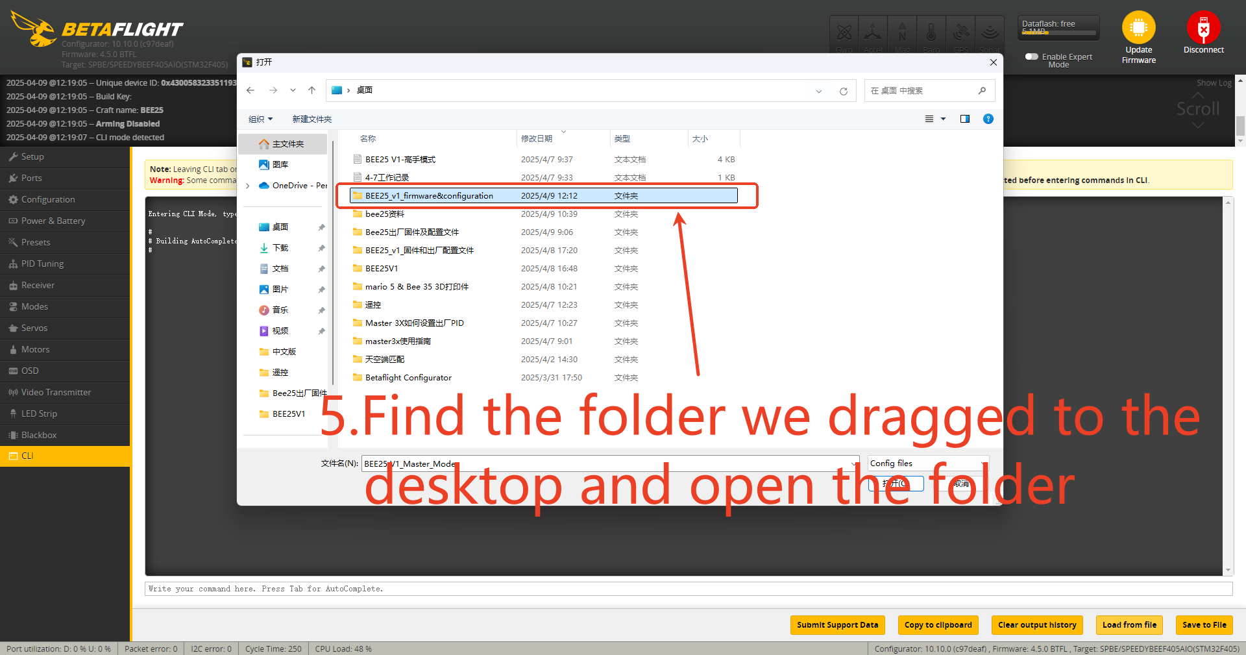Open the LED Strip tab icon
This screenshot has height=655, width=1246.
coord(13,414)
